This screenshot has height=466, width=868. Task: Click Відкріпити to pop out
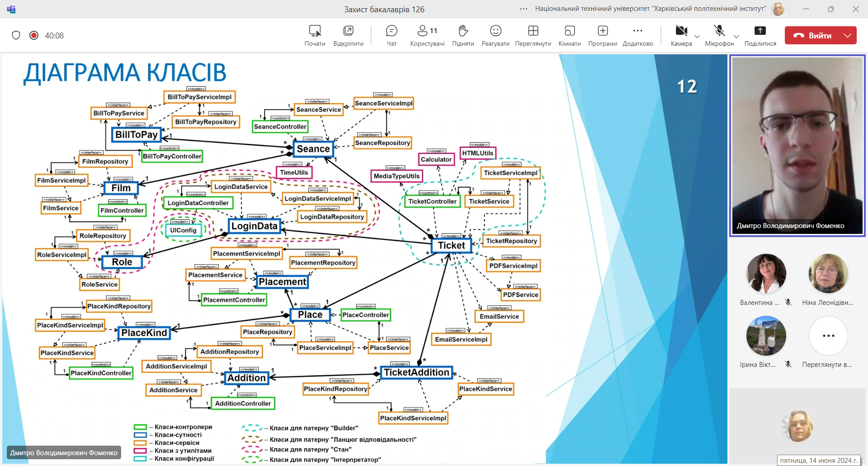click(x=348, y=35)
